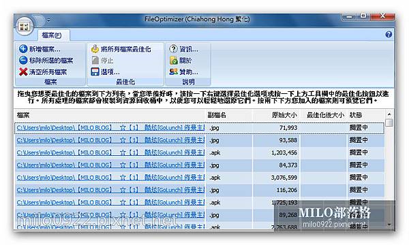409x245 pixels.
Task: Click the blue help icon in ribbon corner
Action: tap(389, 34)
